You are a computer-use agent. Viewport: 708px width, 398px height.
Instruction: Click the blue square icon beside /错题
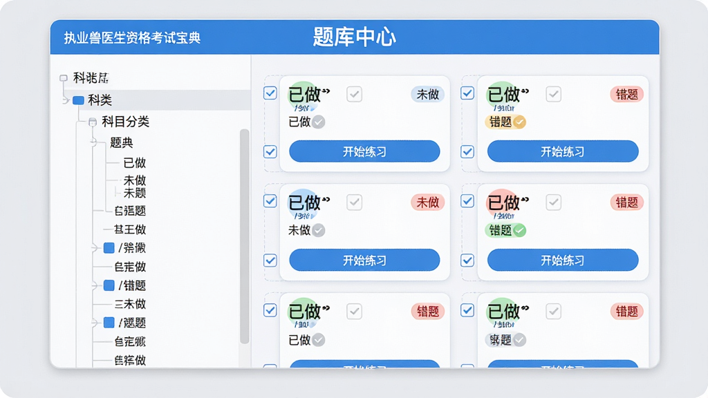point(109,285)
